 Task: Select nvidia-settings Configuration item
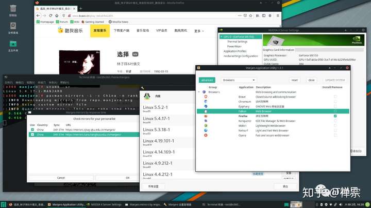pyautogui.click(x=241, y=56)
